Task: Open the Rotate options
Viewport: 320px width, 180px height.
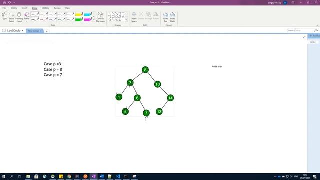Action: [156, 16]
